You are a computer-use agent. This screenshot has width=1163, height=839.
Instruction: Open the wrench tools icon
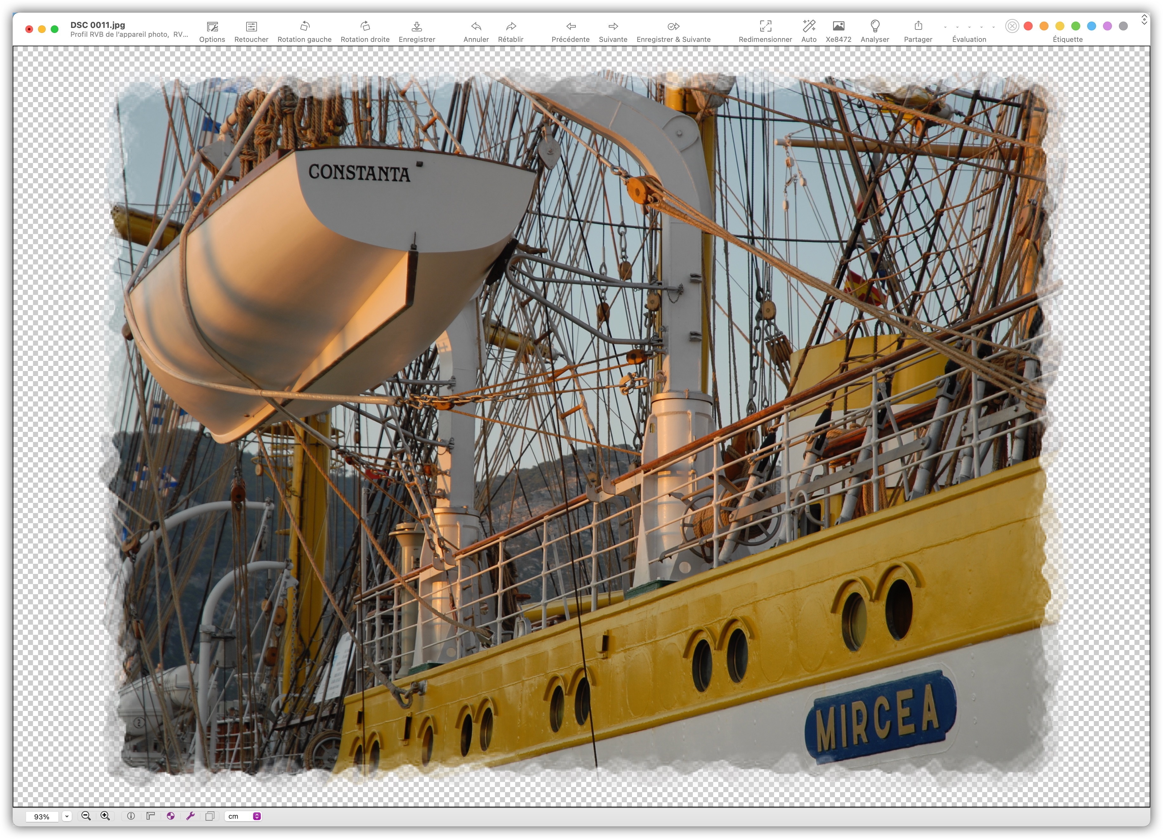[x=190, y=816]
